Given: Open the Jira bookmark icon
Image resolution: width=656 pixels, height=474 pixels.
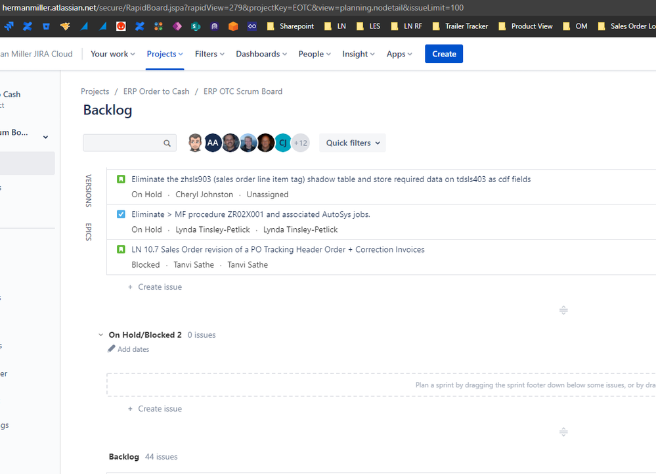Looking at the screenshot, I should [9, 26].
